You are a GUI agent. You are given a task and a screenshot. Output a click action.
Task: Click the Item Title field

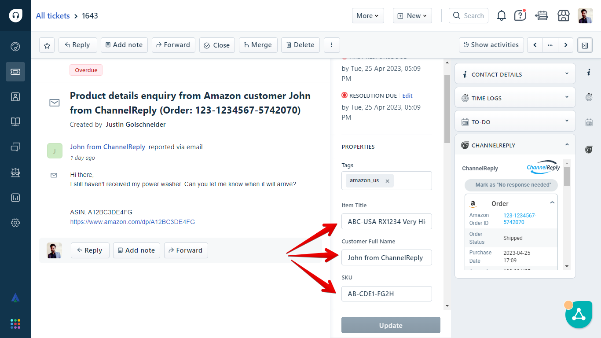(387, 221)
